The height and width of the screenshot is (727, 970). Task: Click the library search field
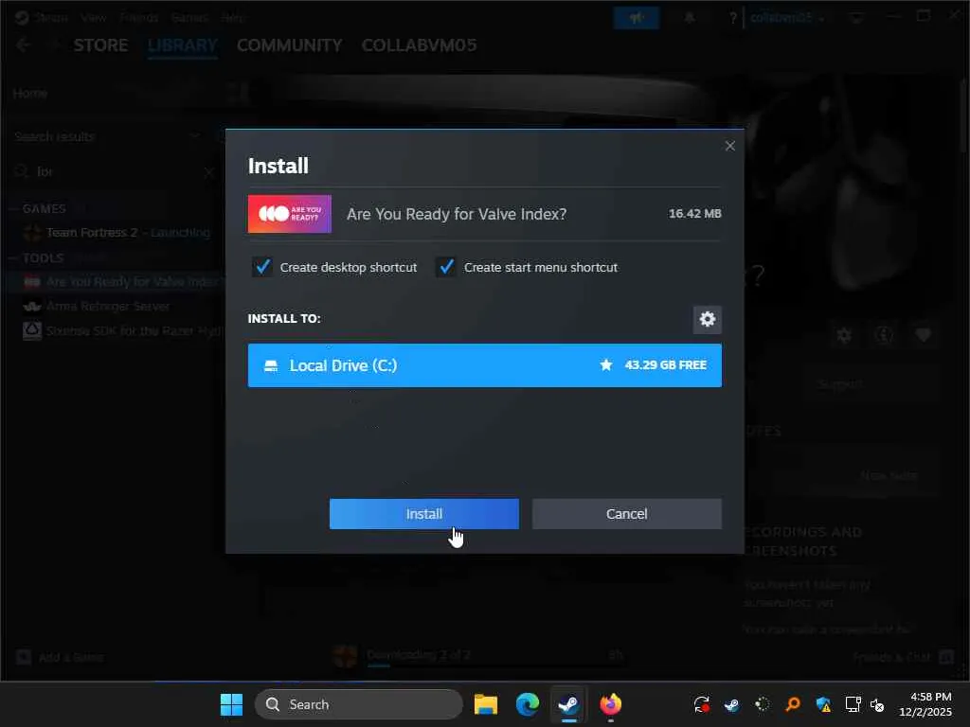click(x=115, y=171)
